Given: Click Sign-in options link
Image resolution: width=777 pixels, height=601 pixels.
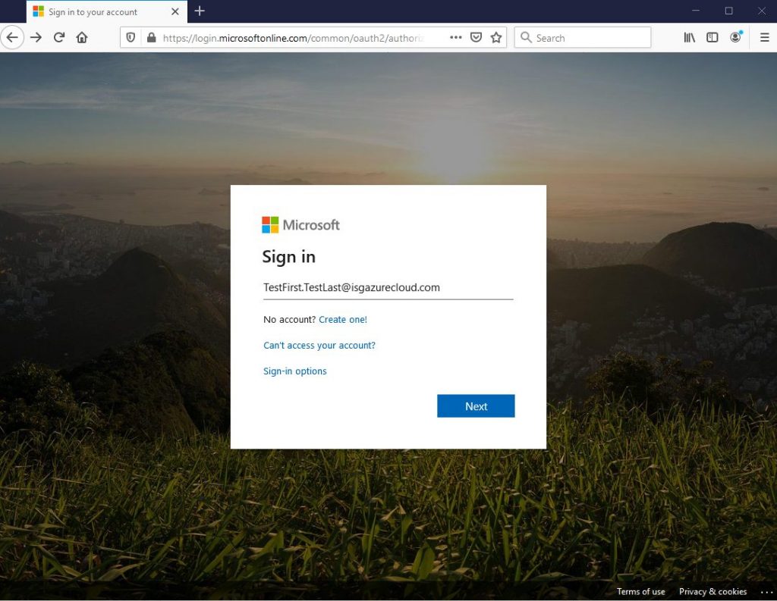Looking at the screenshot, I should (x=295, y=371).
